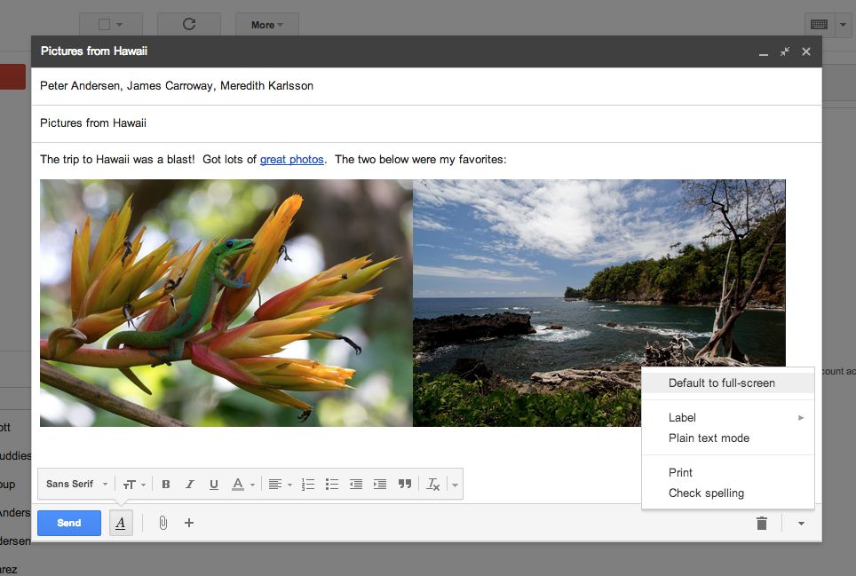The image size is (856, 576).
Task: Toggle the formatting options button
Action: point(121,523)
